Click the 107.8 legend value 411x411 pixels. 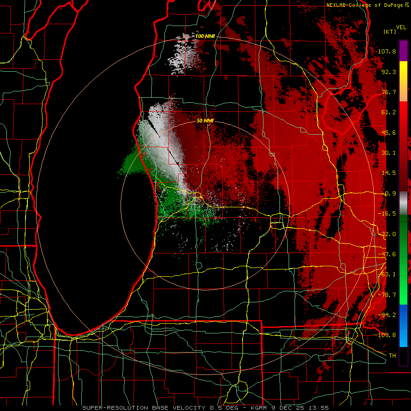click(387, 51)
